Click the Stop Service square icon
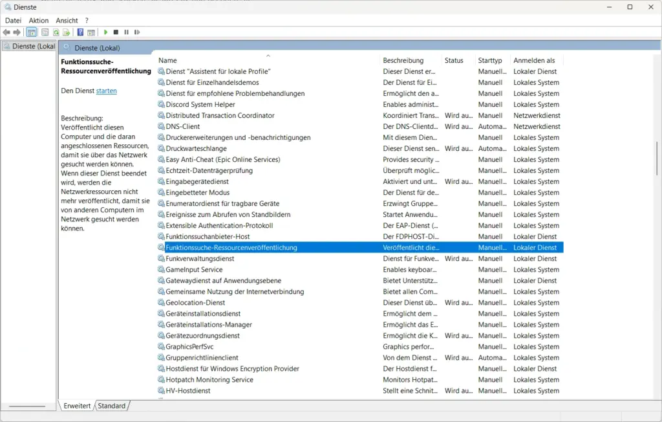 pos(116,32)
